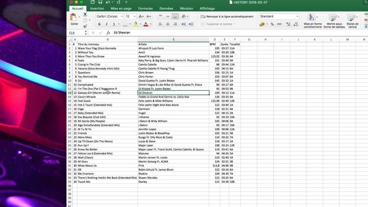Open font color dropdown arrow
Screen dimensions: 368x207
(151, 24)
